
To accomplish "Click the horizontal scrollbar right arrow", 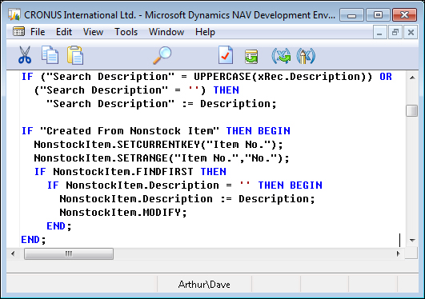I will pos(398,253).
